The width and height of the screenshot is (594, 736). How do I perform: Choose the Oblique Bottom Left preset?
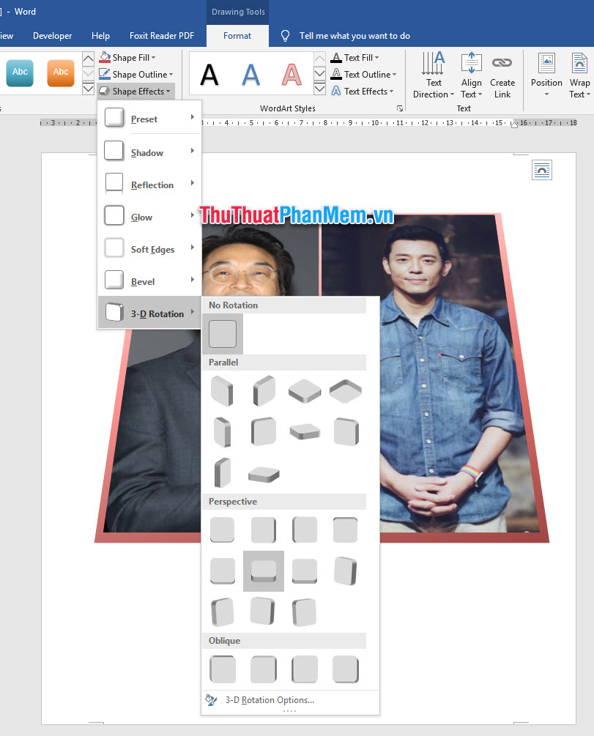[304, 669]
